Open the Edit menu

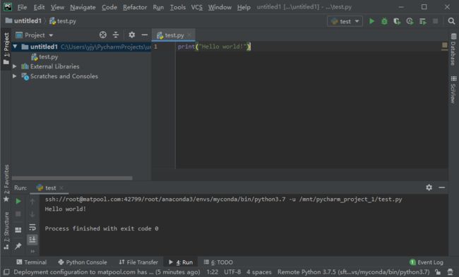tap(39, 7)
